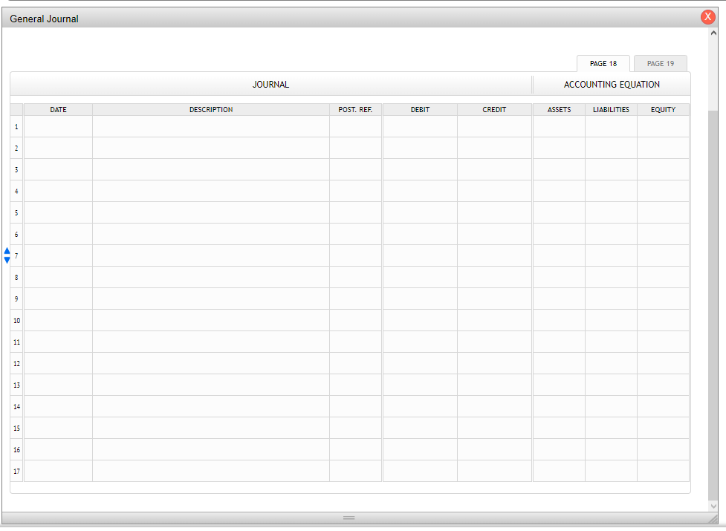Click the Debit cell in row 12
This screenshot has width=726, height=531.
pos(420,364)
